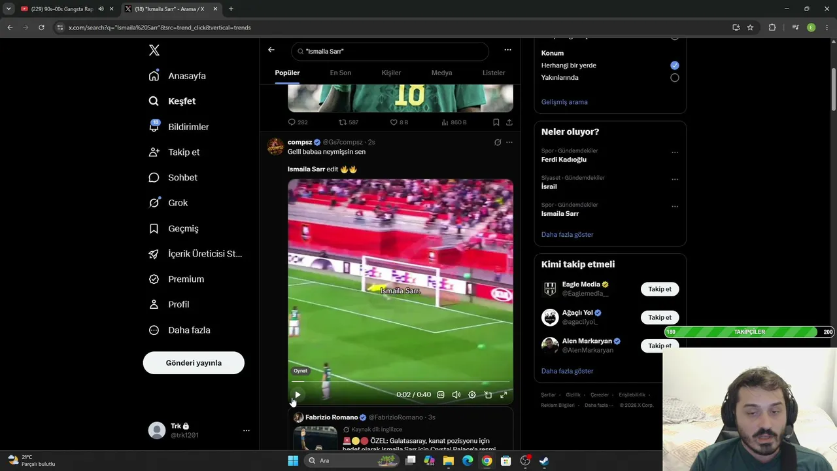Open Chrome extensions puzzle icon

click(x=772, y=27)
